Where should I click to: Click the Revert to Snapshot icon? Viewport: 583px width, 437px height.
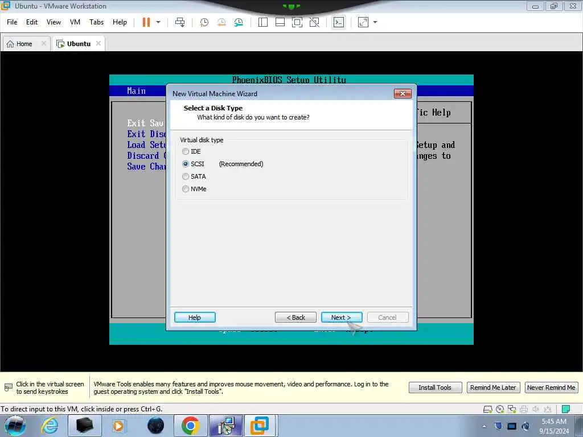click(x=221, y=22)
